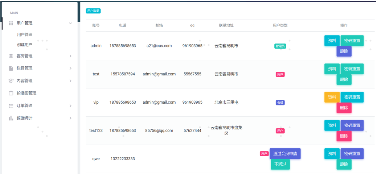This screenshot has height=174, width=377.
Task: Click 密码重置 for test123
Action: pos(352,125)
